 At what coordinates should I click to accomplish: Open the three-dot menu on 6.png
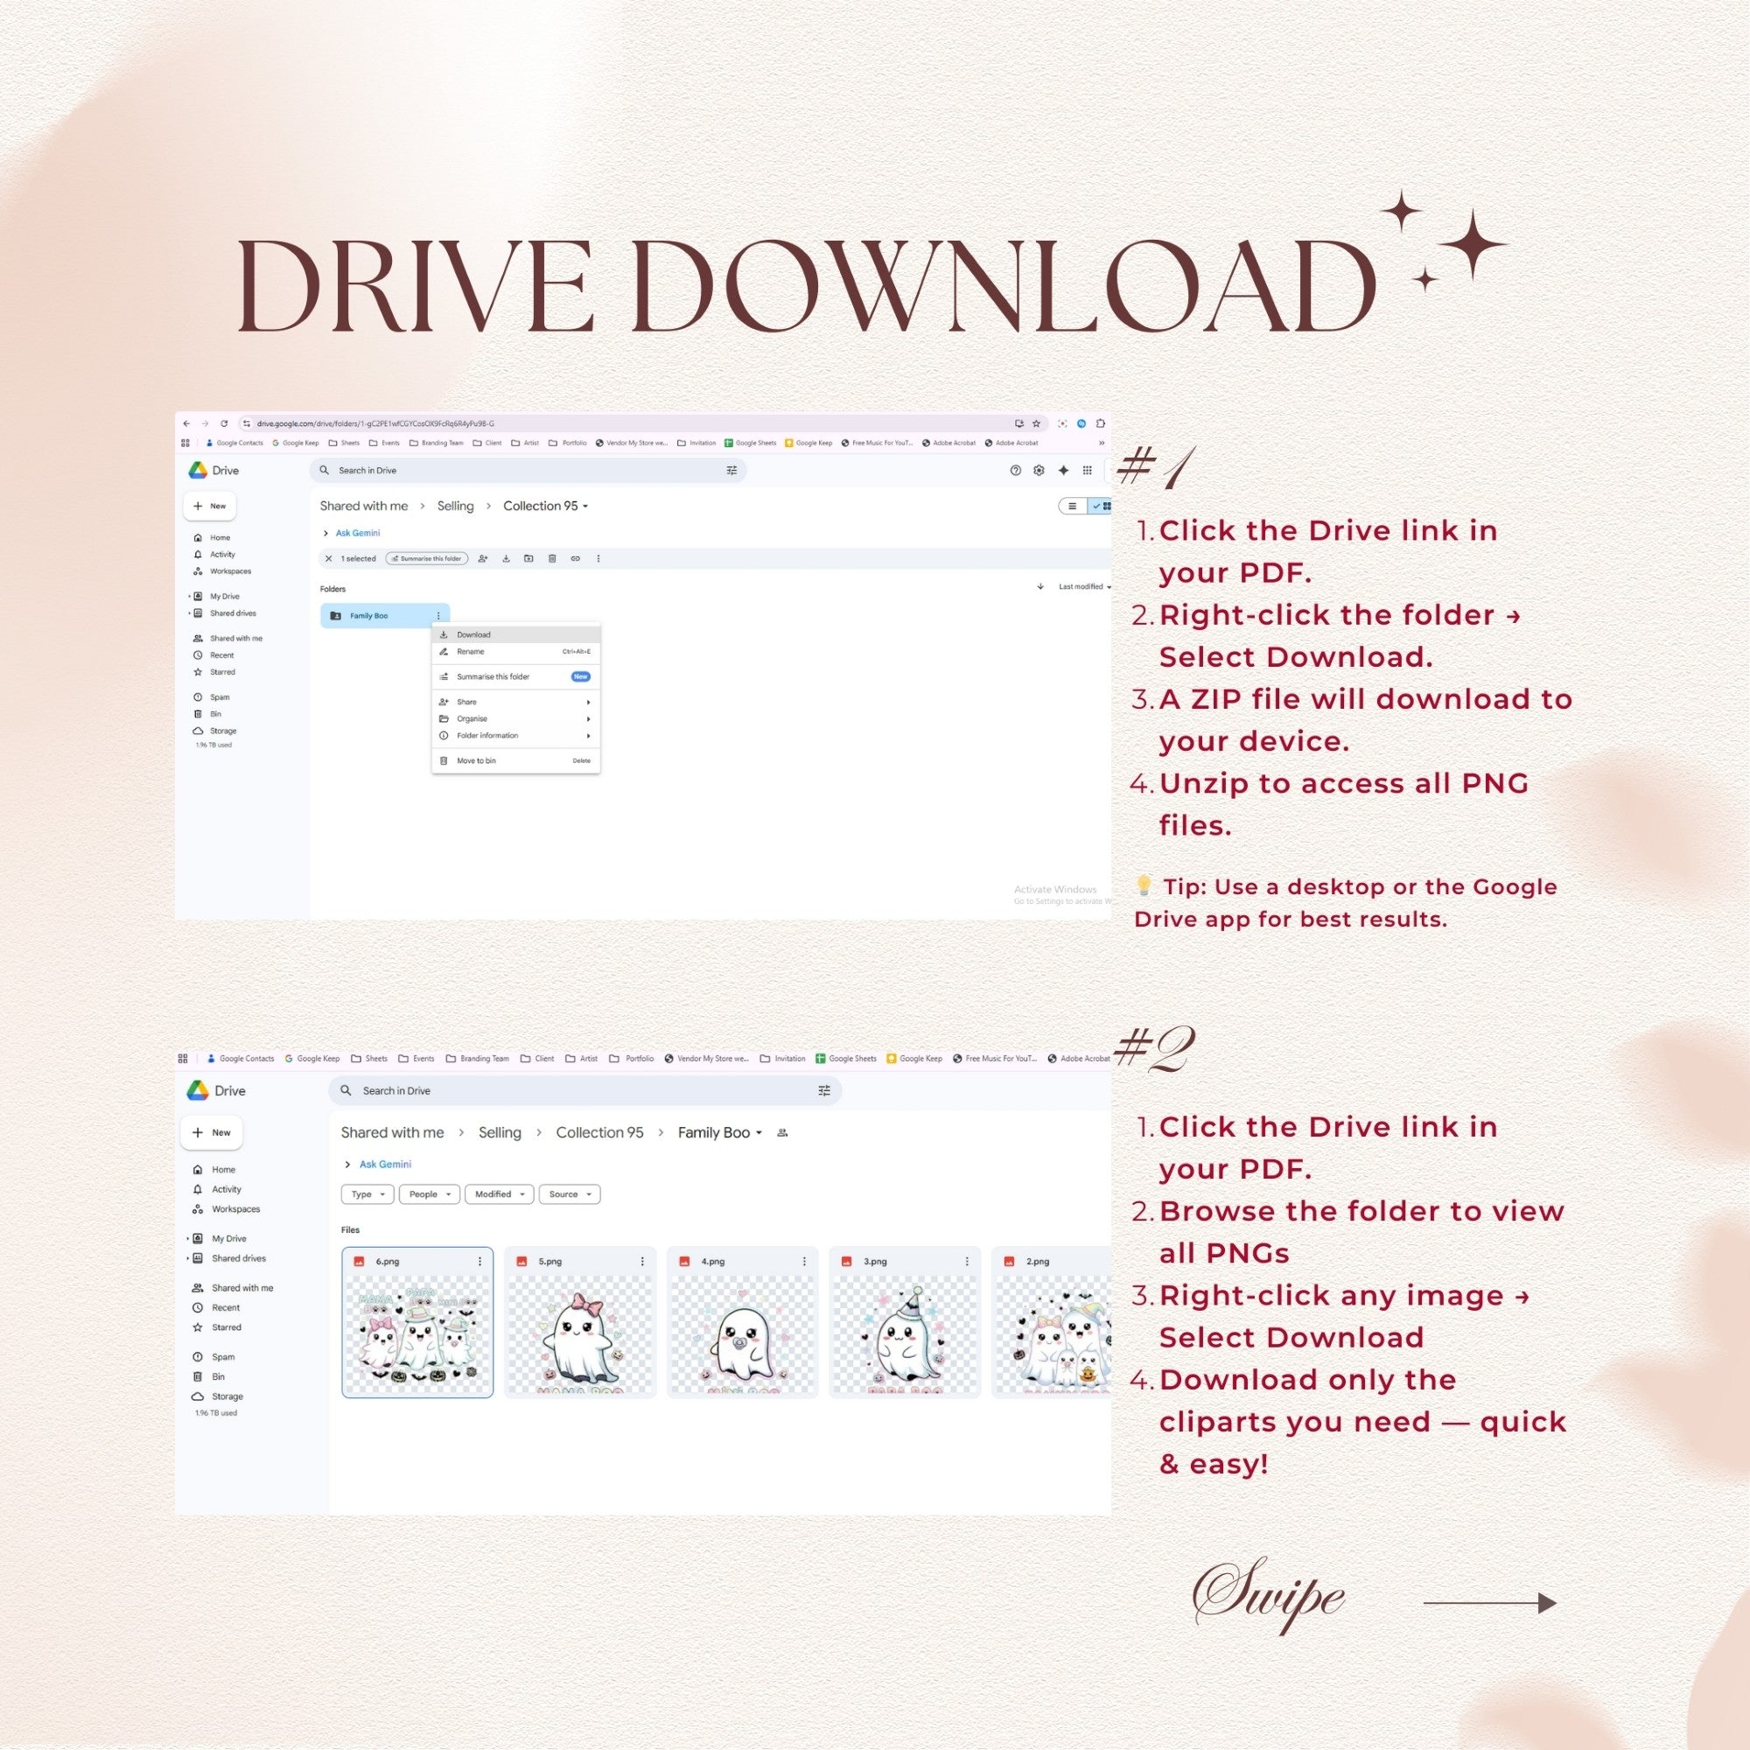click(480, 1261)
